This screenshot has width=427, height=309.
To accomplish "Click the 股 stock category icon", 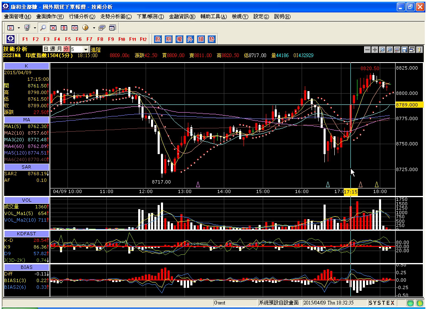I will coord(158,39).
